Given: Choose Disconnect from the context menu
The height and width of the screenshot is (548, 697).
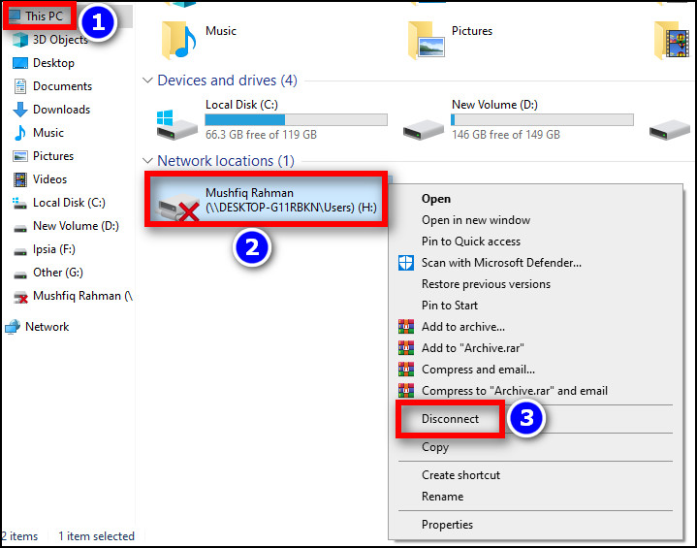Looking at the screenshot, I should (450, 419).
